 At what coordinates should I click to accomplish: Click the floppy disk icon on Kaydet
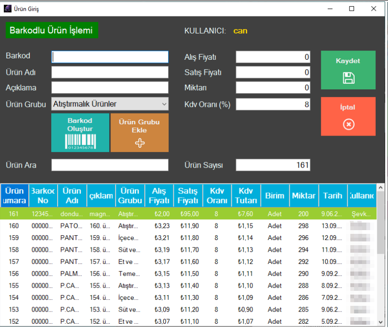click(348, 78)
